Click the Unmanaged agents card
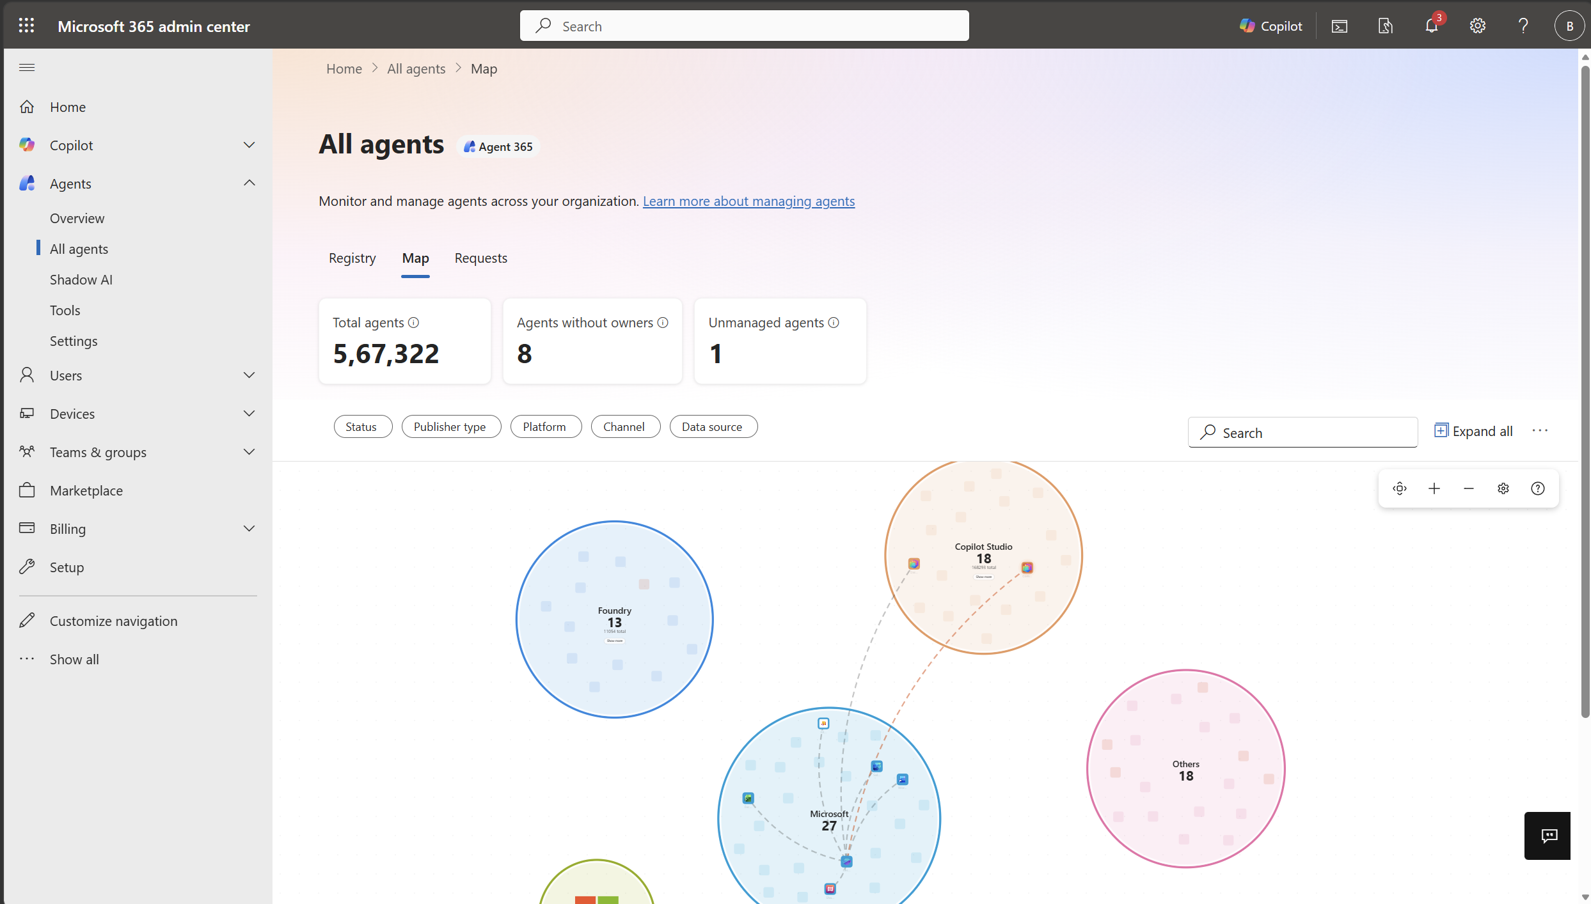 coord(780,341)
